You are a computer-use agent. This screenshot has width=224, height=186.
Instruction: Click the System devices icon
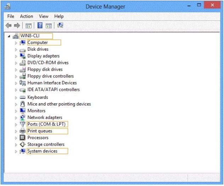coord(23,151)
